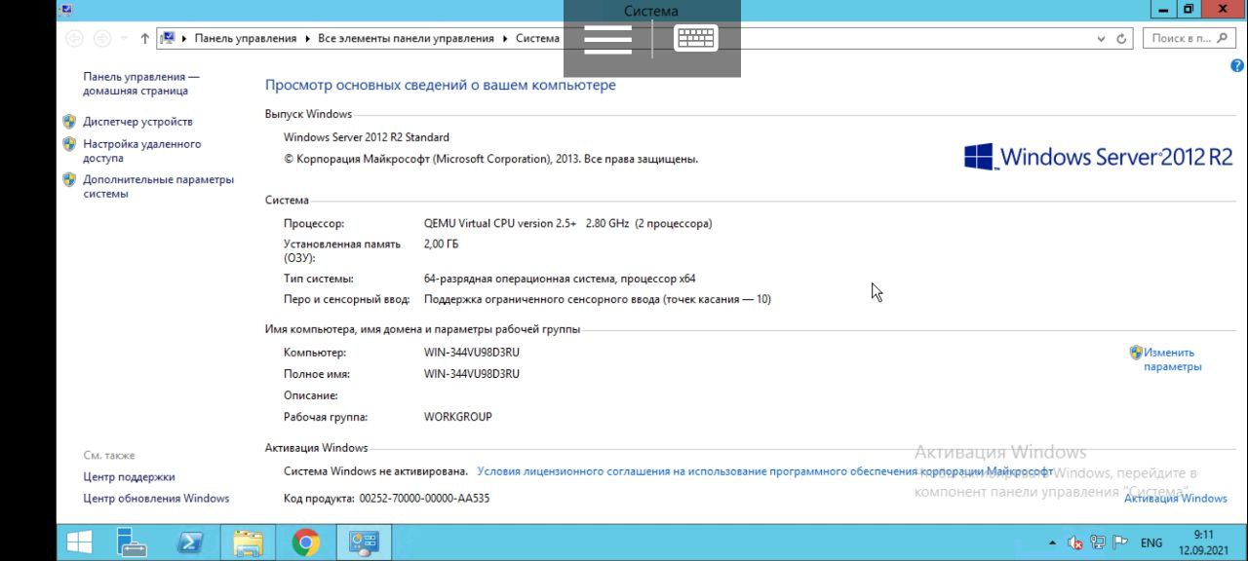This screenshot has width=1248, height=561.
Task: Open 'Панель управления — домашняя страница' link
Action: pos(141,84)
